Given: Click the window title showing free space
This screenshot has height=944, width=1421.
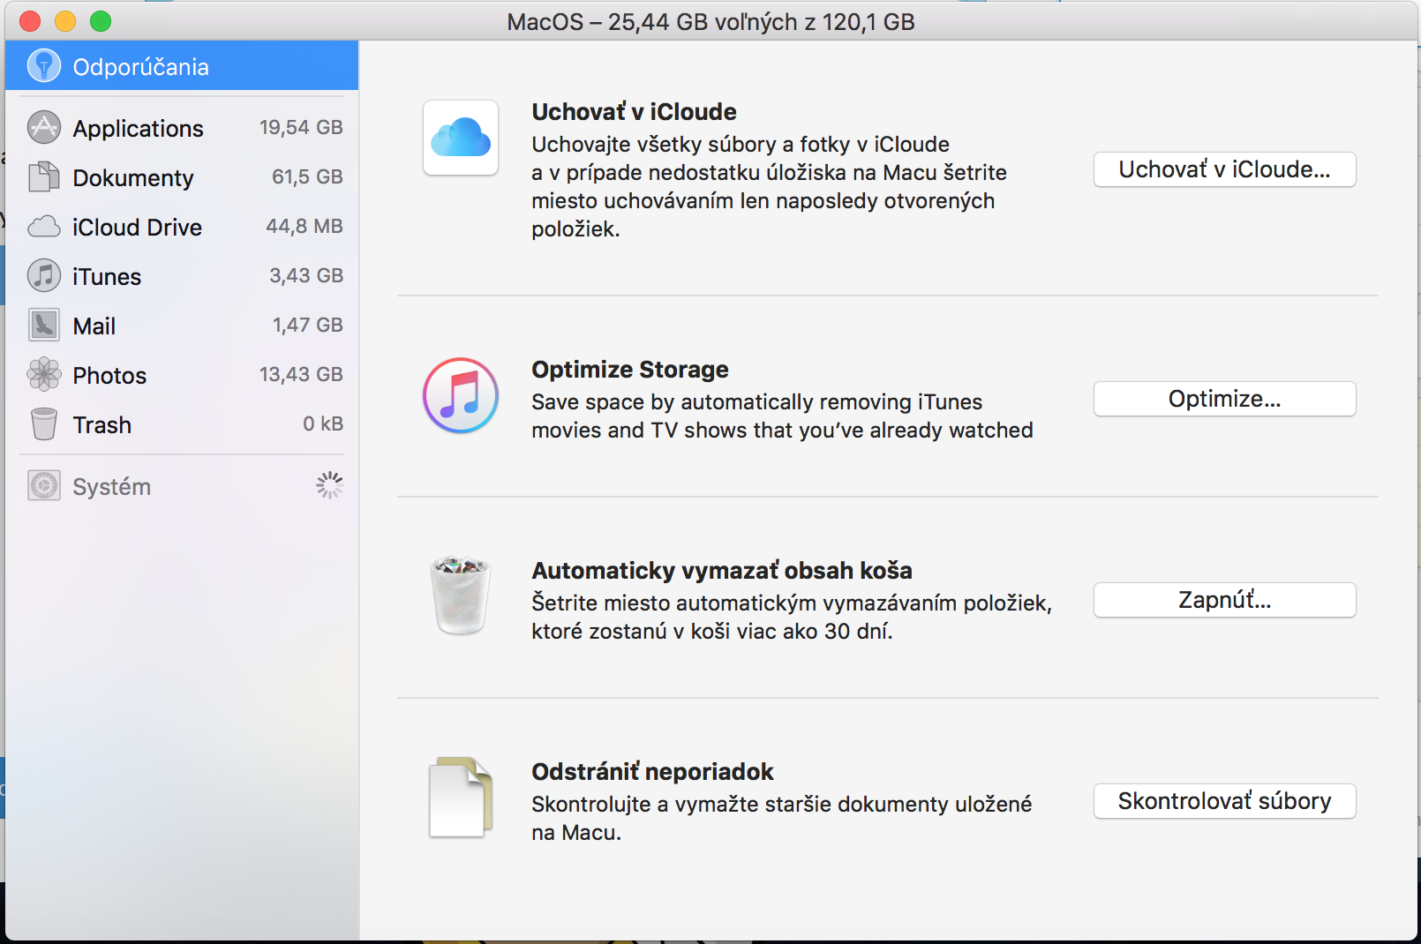Looking at the screenshot, I should pyautogui.click(x=710, y=21).
